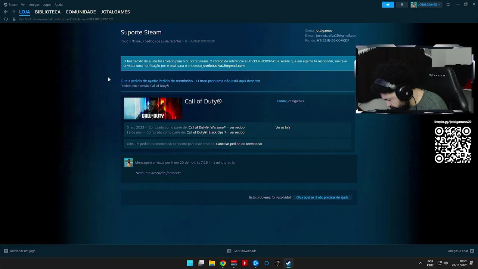478x269 pixels.
Task: Open Task View from the taskbar
Action: [x=201, y=263]
